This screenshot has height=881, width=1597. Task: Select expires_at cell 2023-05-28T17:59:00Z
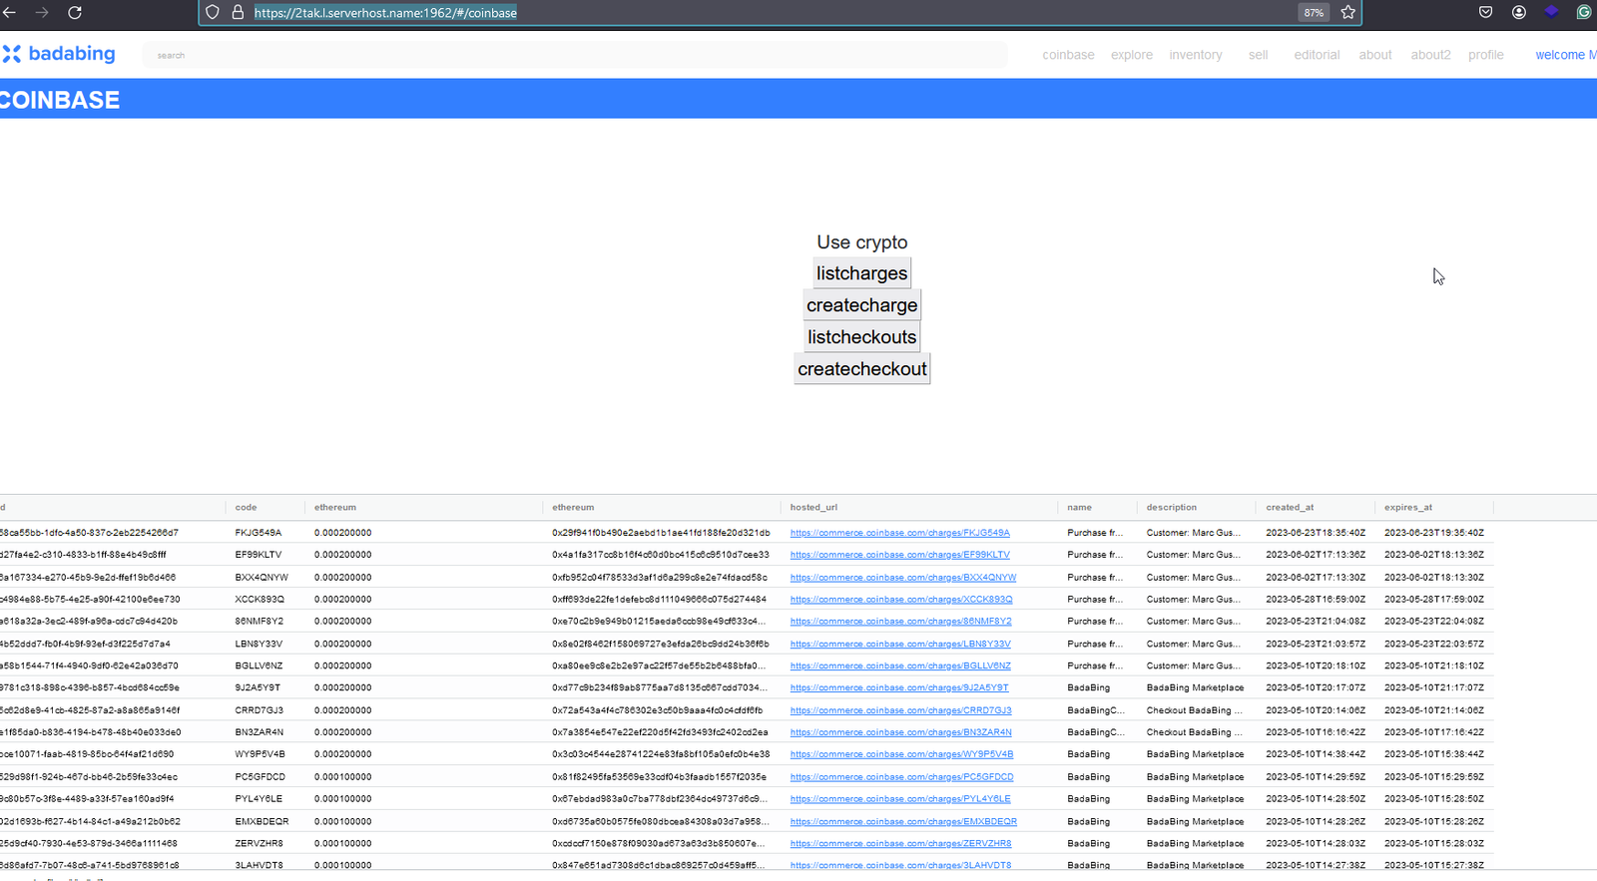click(x=1433, y=600)
